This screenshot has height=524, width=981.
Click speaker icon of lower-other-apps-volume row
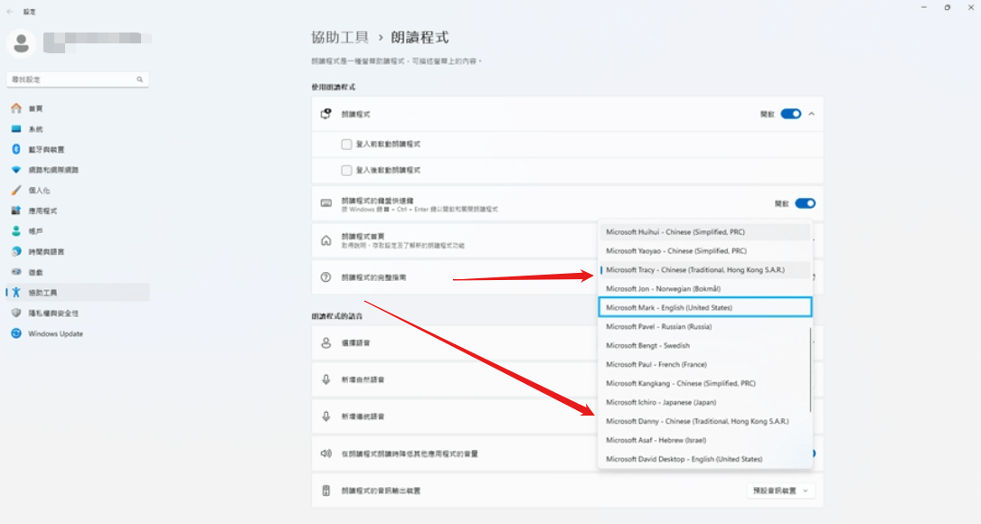point(326,454)
